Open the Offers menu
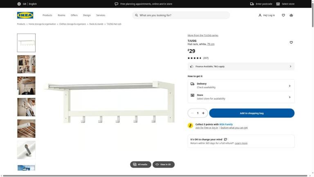 [x=74, y=15]
